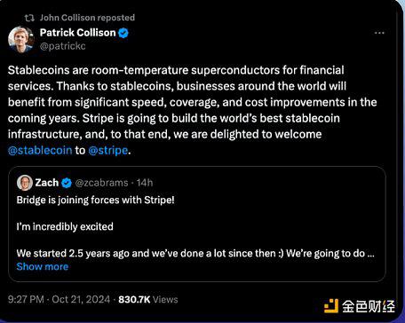Click the main tweet text about stablecoins
Image resolution: width=405 pixels, height=323 pixels.
click(193, 110)
